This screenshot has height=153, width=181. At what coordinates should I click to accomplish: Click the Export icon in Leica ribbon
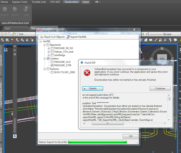pyautogui.click(x=15, y=9)
